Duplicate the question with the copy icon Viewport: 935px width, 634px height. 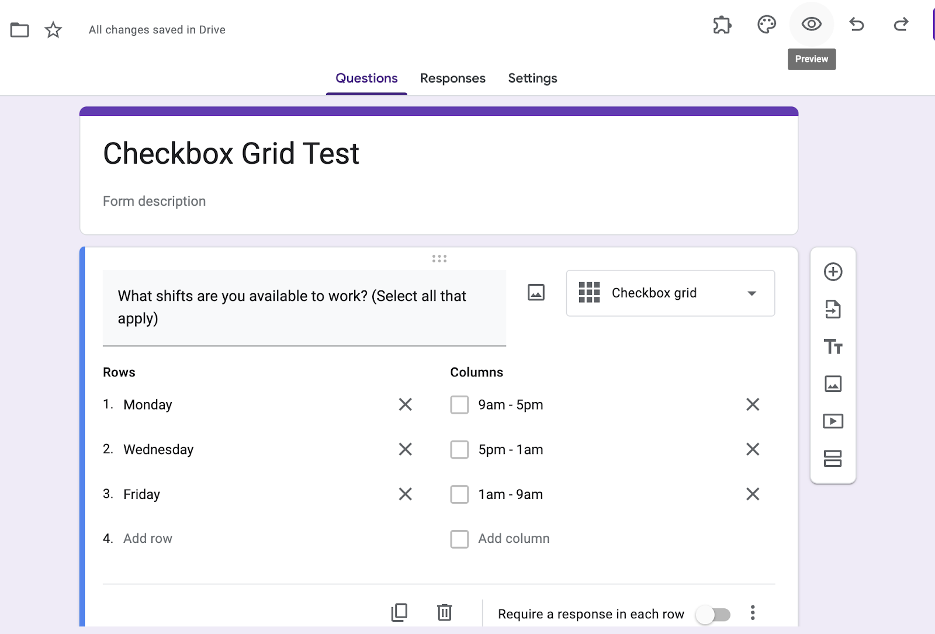point(399,612)
